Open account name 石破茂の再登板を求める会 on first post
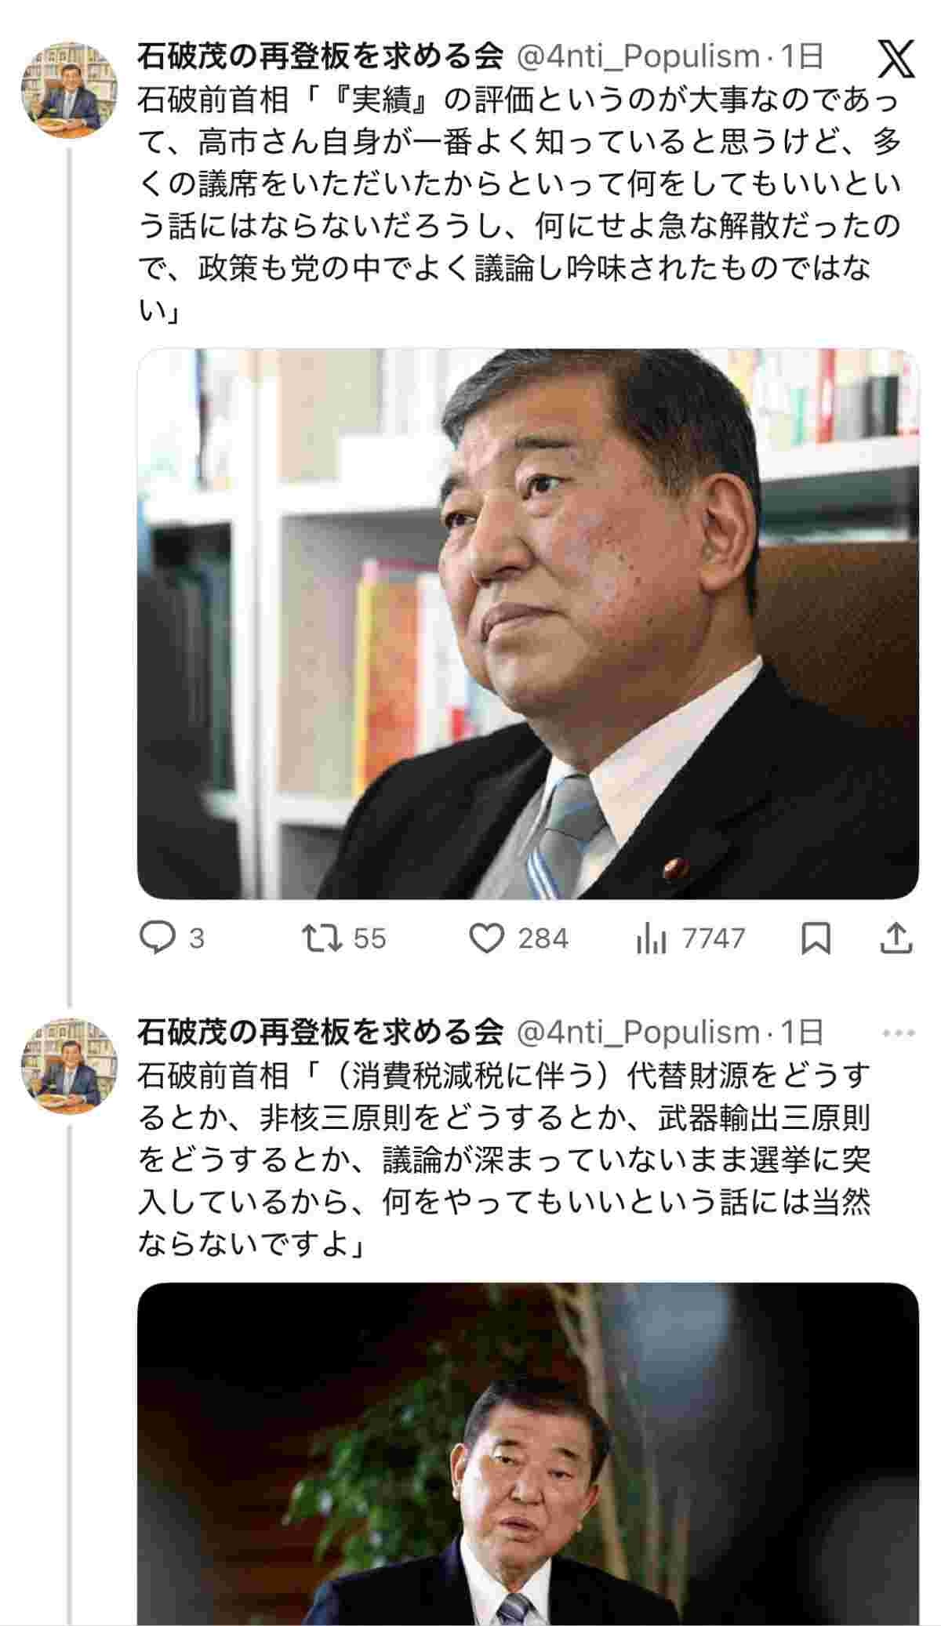The image size is (941, 1626). 320,56
